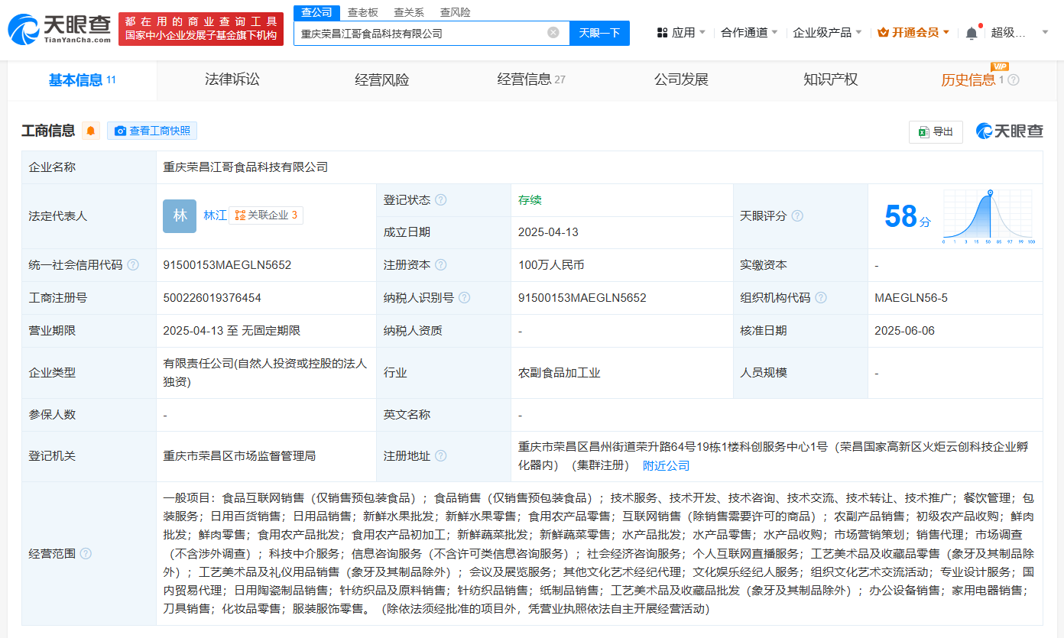Click the 工商信息 section heading
Screen dimensions: 1064x638
pos(48,131)
